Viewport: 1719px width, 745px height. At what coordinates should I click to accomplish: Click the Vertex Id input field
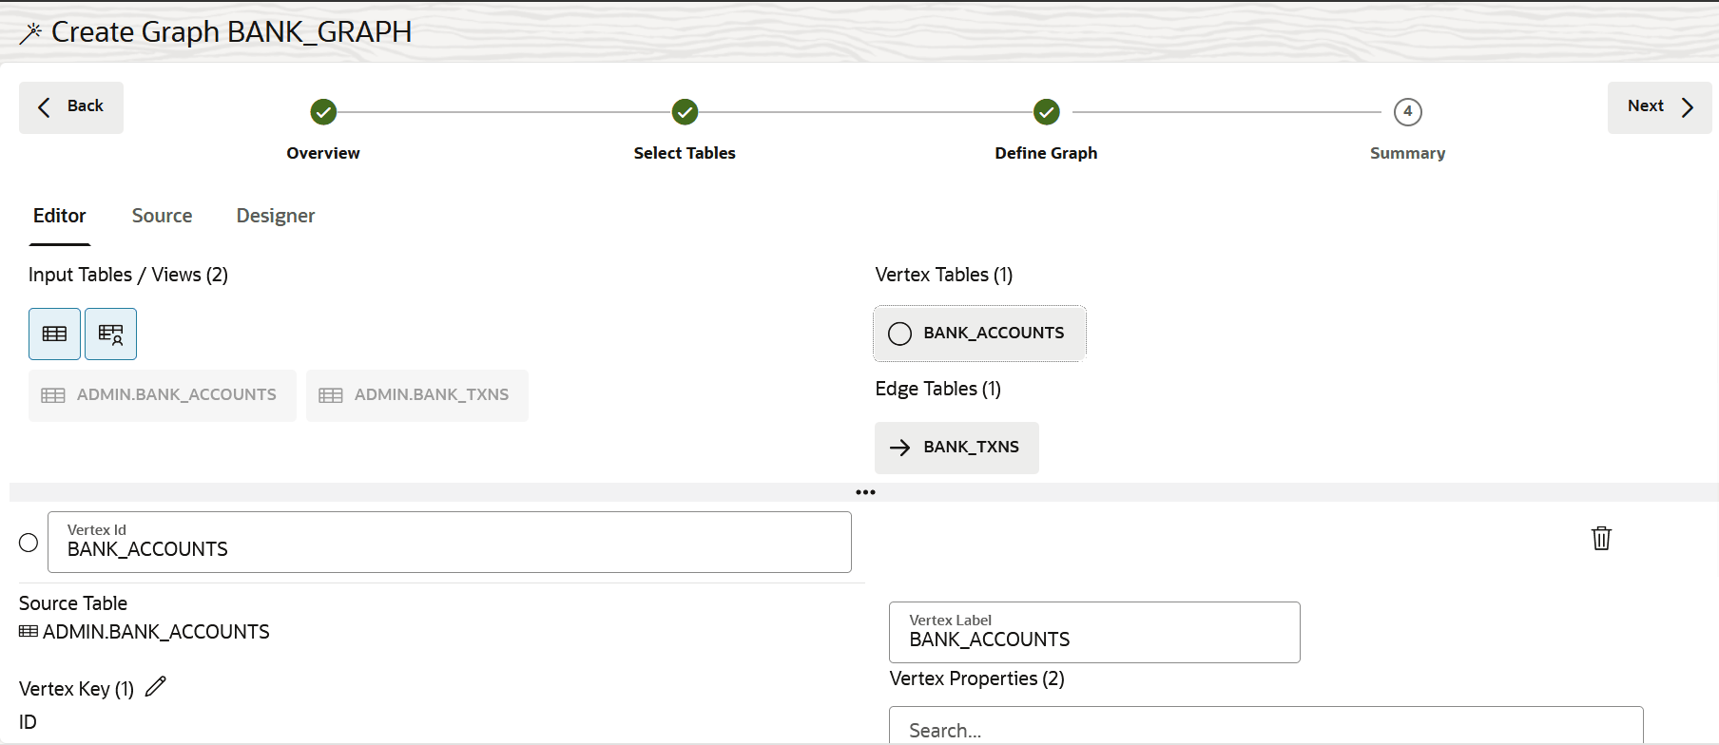449,543
